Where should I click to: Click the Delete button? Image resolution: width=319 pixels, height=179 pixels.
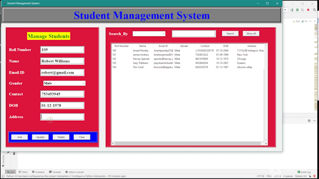tap(61, 137)
